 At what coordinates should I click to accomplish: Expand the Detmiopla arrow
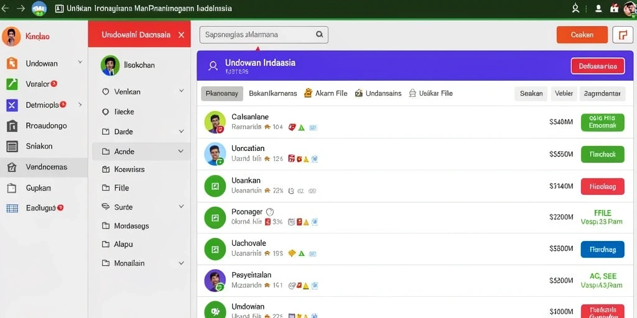pos(80,104)
